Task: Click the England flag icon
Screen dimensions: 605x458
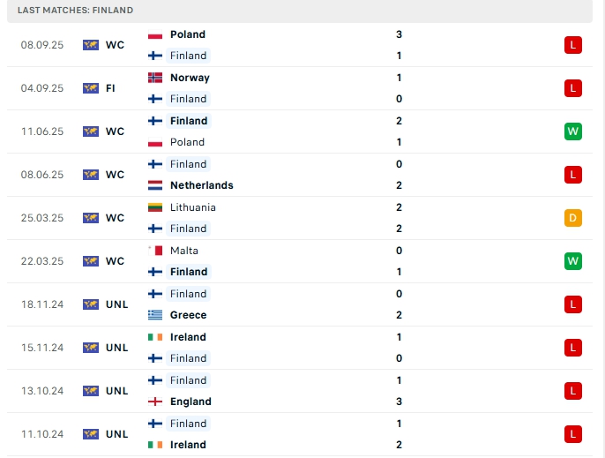Action: click(x=155, y=402)
